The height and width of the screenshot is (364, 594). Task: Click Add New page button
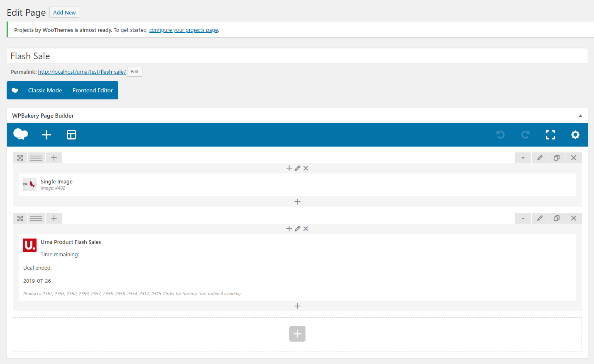(64, 12)
